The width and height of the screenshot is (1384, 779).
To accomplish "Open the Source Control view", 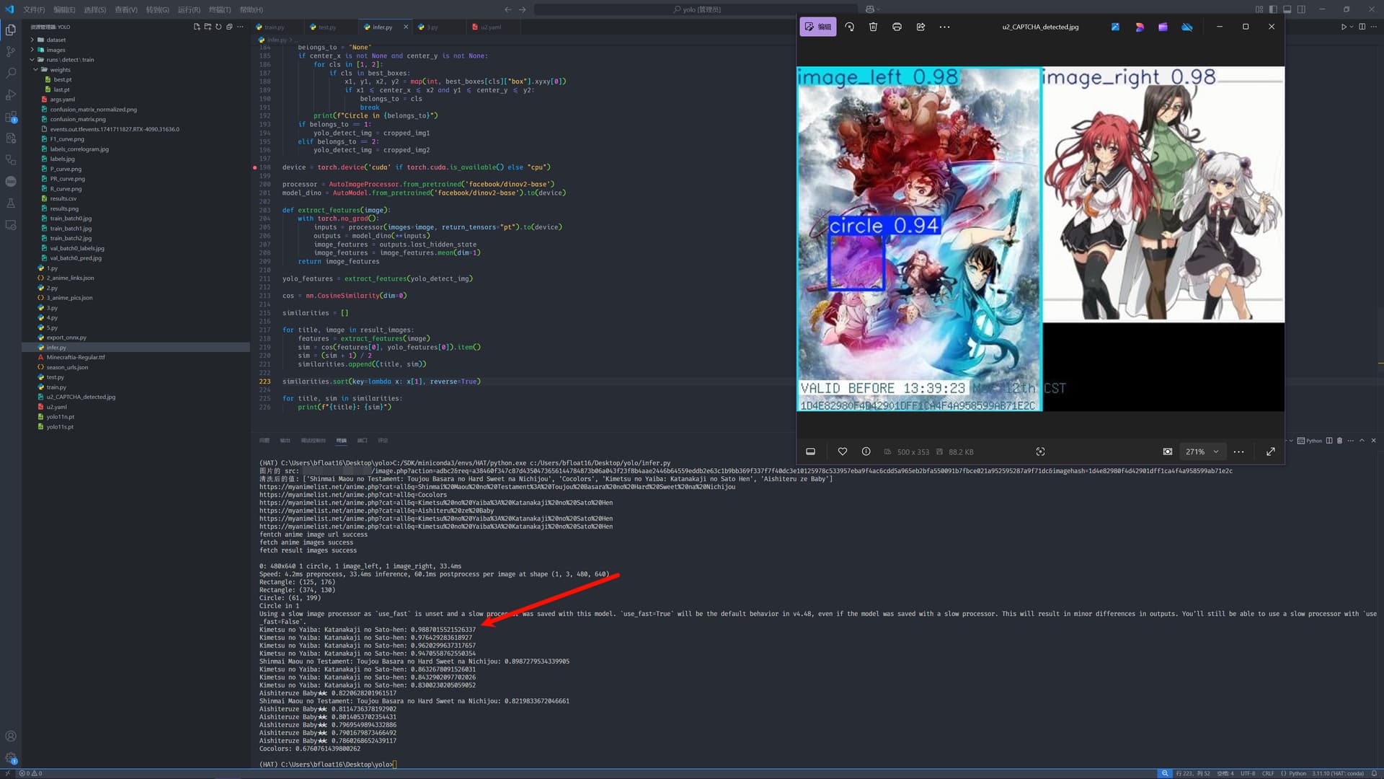I will (x=11, y=52).
